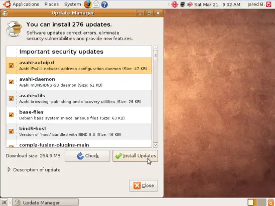
Task: Click the Important security updates header
Action: 61,52
